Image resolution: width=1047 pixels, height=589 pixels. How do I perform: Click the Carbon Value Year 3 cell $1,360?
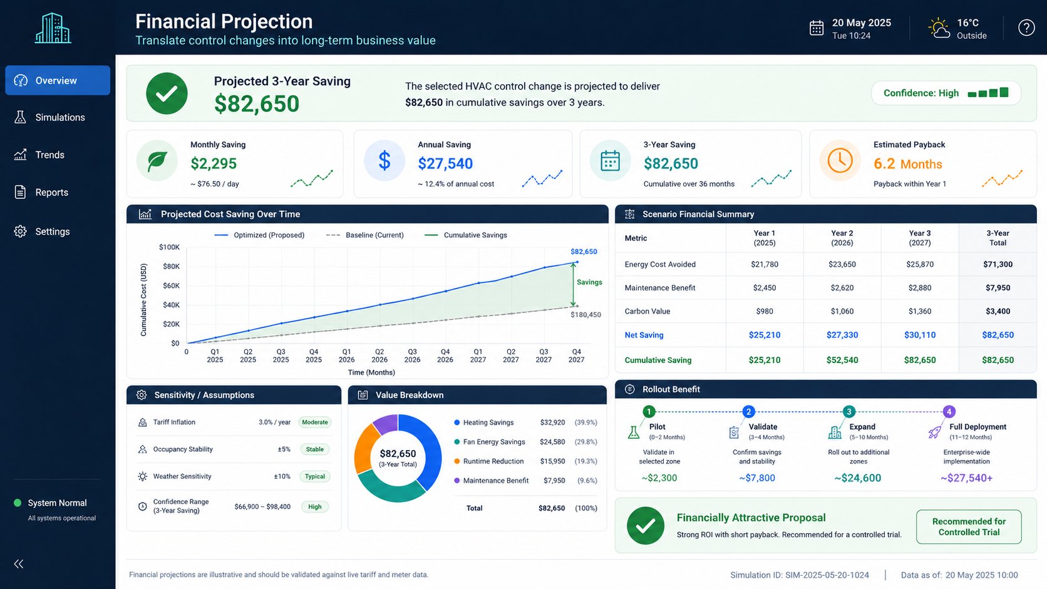click(x=920, y=311)
